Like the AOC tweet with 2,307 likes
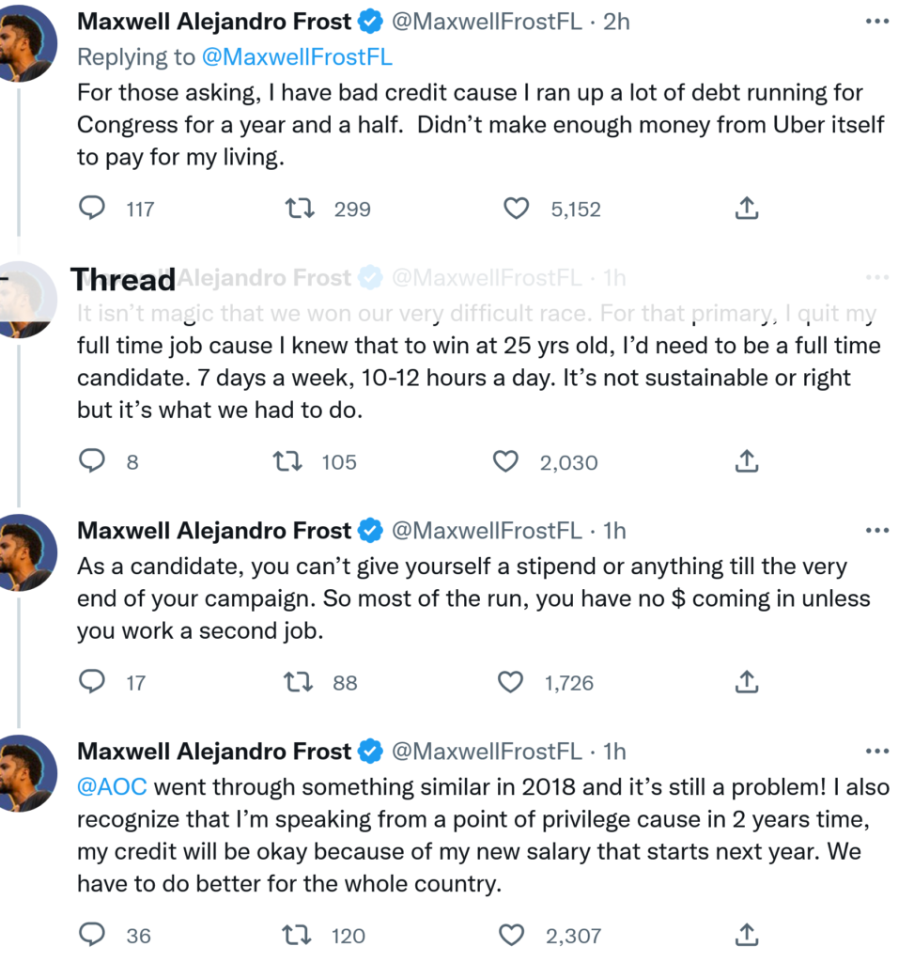Image resolution: width=914 pixels, height=962 pixels. click(510, 935)
